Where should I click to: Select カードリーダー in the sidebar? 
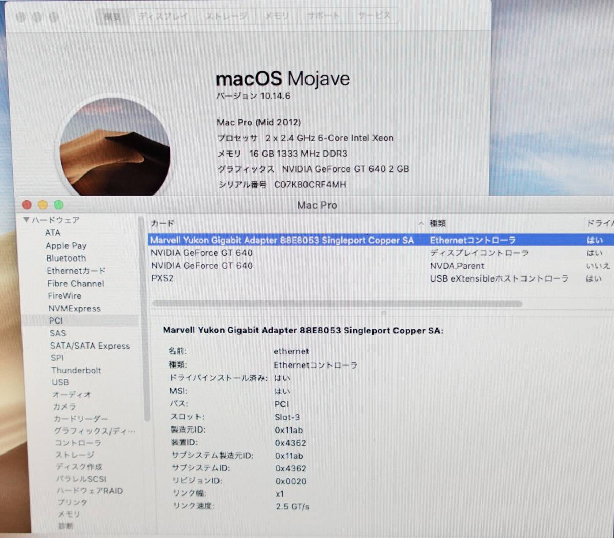click(81, 419)
